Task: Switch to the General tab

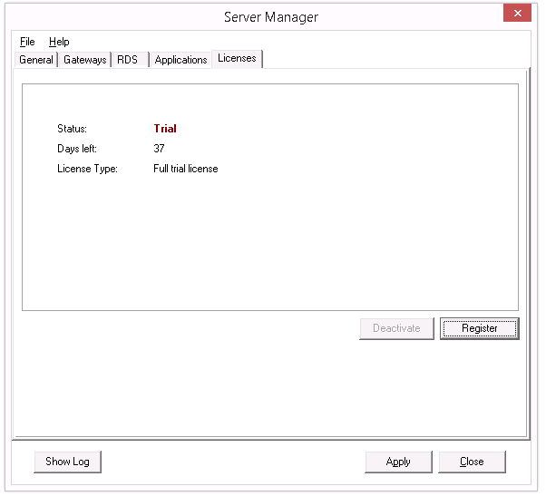Action: coord(36,60)
